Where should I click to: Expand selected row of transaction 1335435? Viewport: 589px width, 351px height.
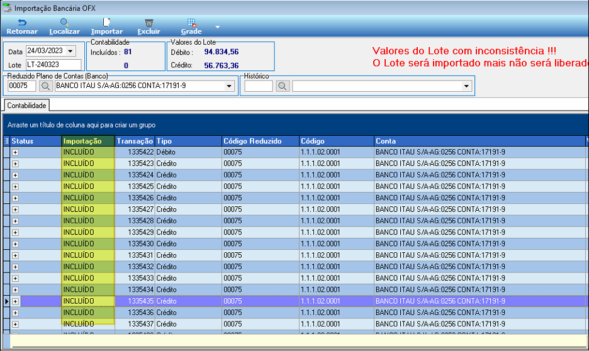pos(15,301)
